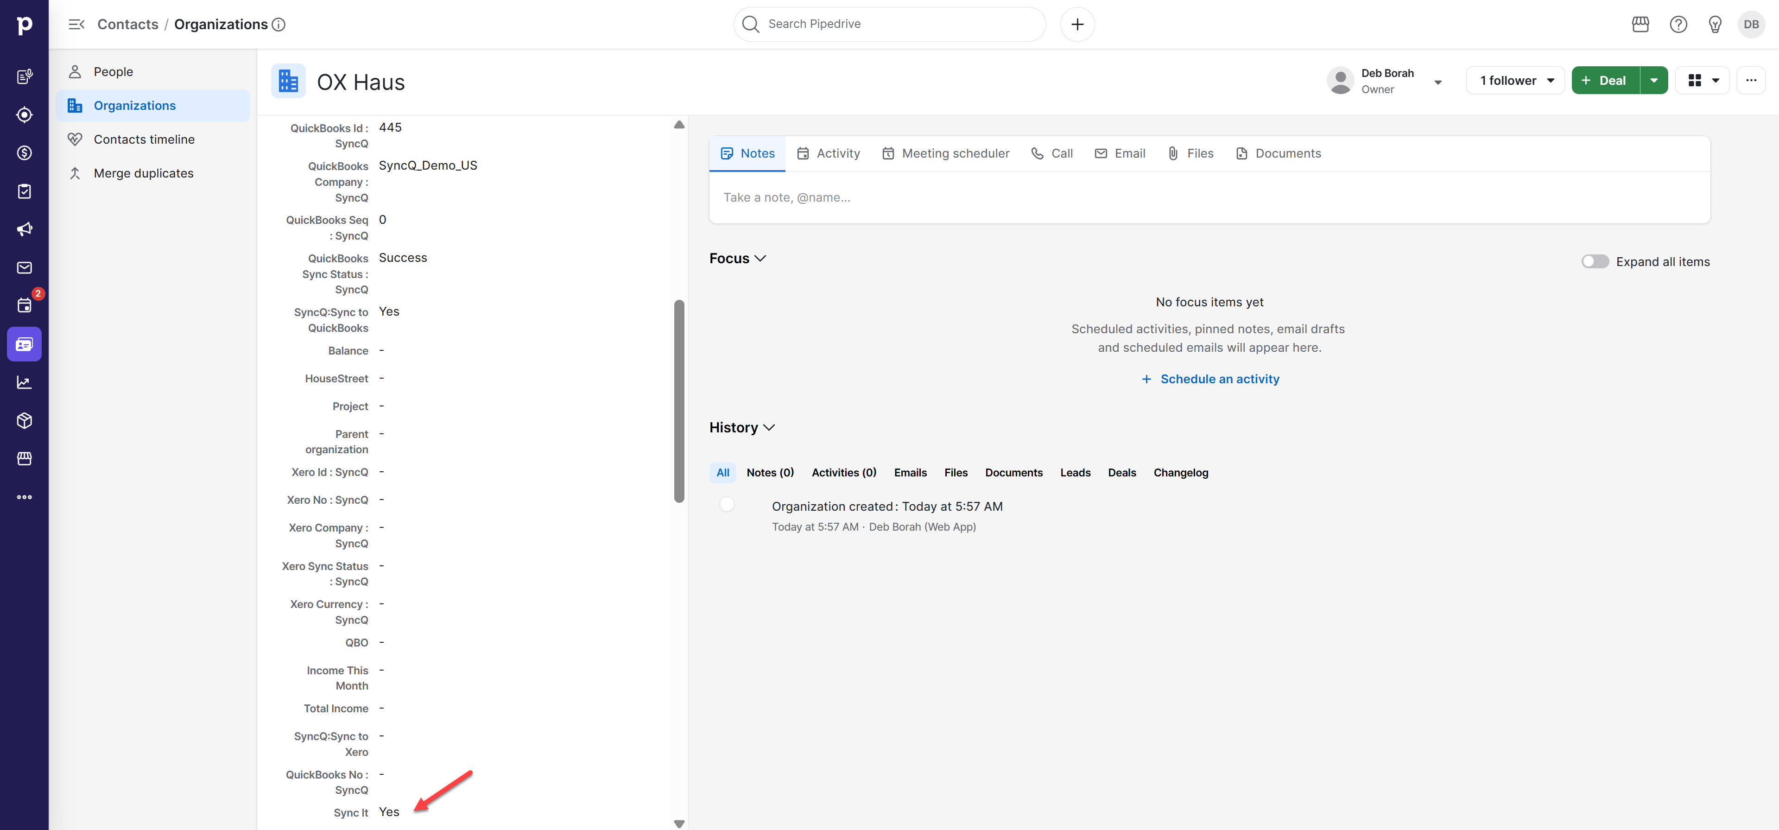Viewport: 1779px width, 830px height.
Task: Open the top-bar Marketplace store icon
Action: [1640, 25]
